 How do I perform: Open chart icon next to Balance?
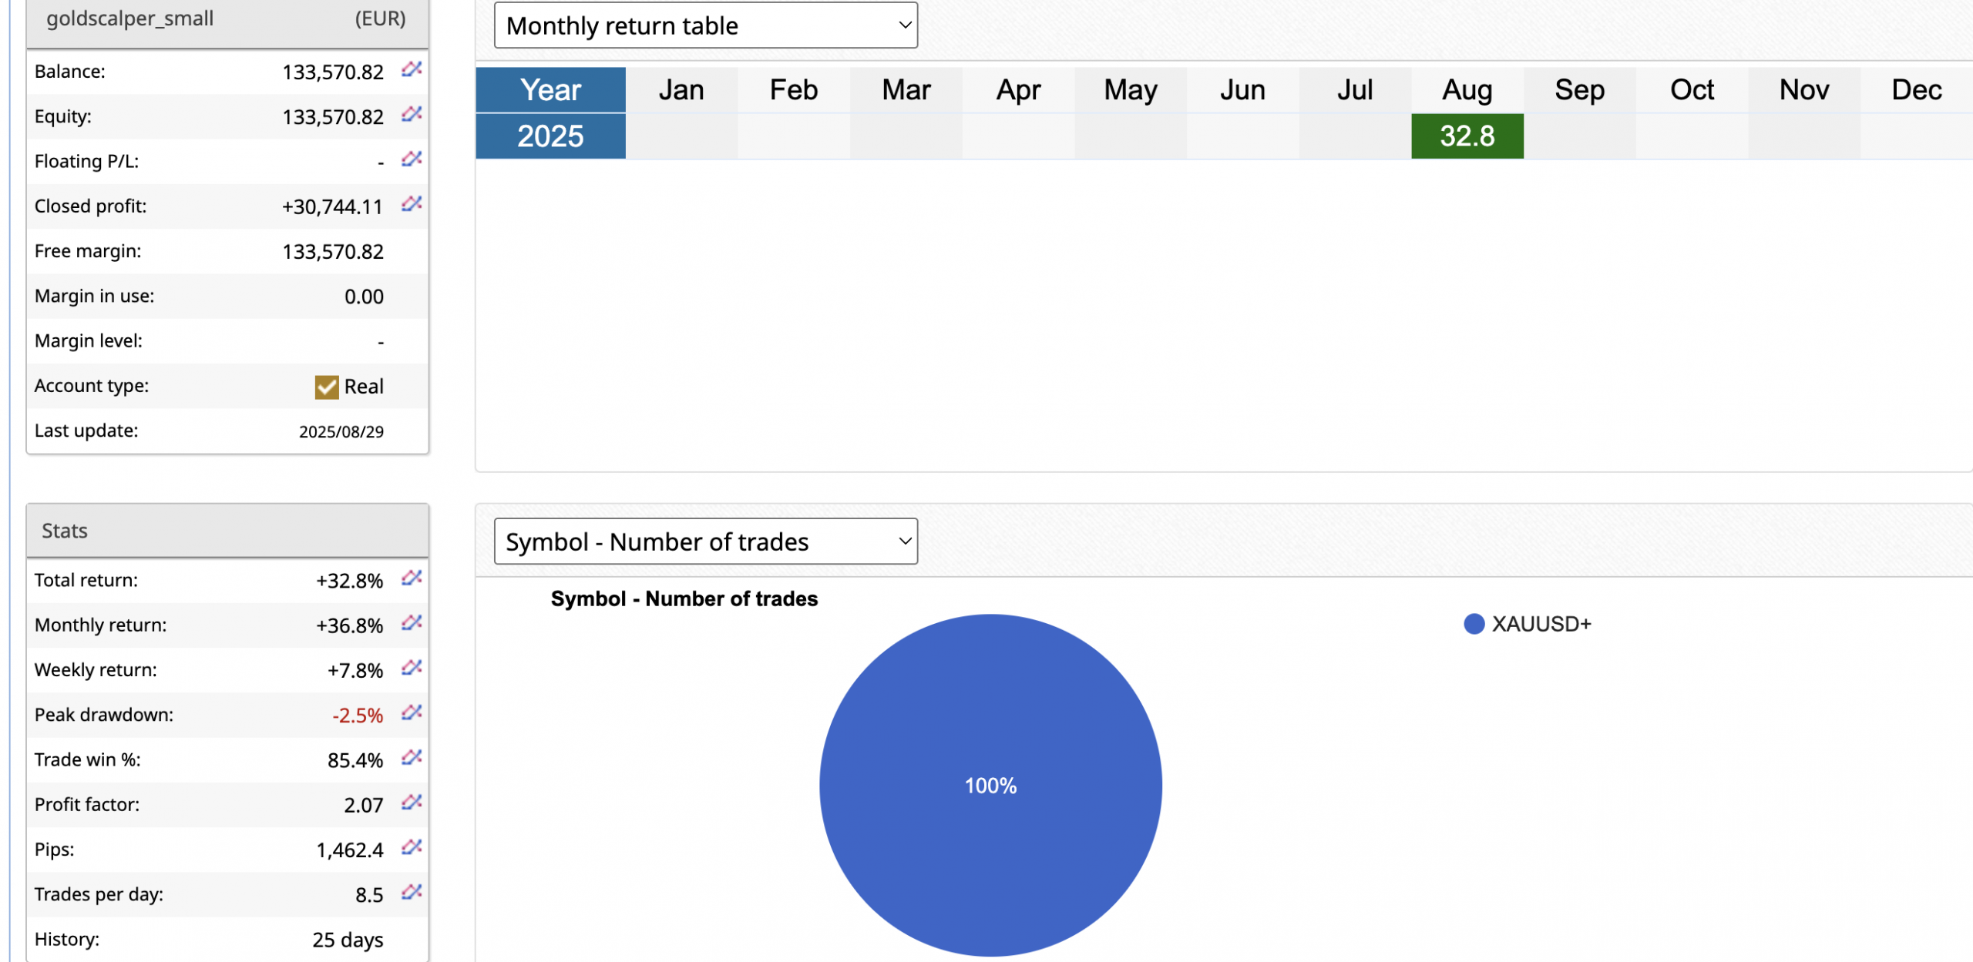pos(412,69)
